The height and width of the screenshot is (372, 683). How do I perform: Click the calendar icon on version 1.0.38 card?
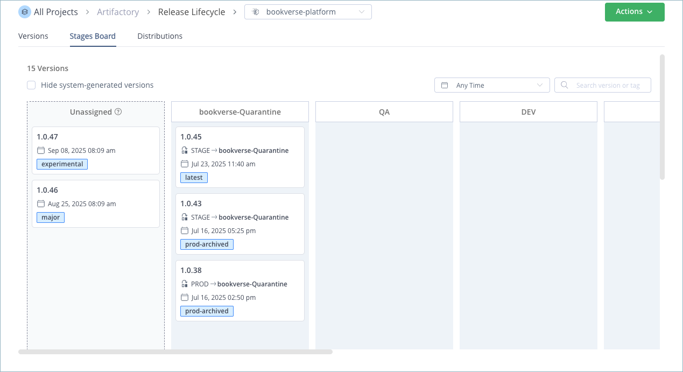[184, 297]
